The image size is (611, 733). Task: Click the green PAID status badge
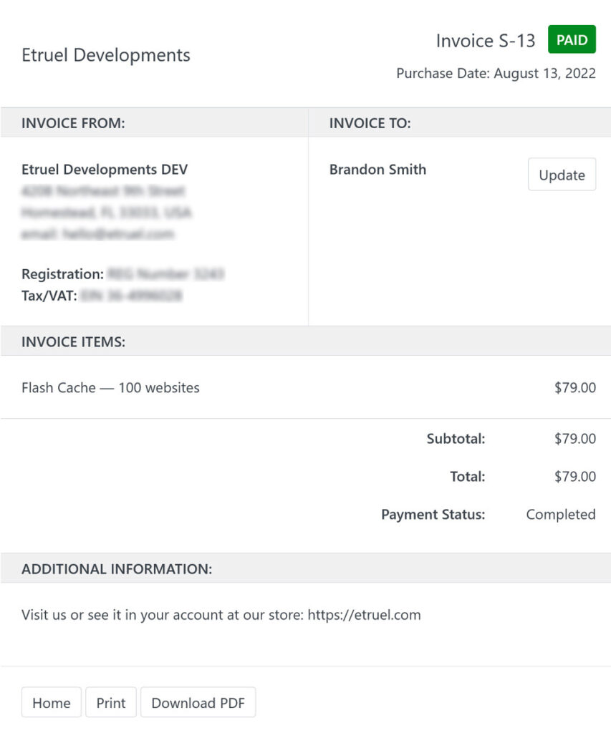tap(571, 39)
